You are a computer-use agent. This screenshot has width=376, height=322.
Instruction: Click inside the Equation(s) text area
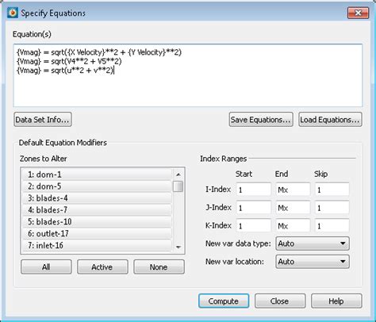click(x=188, y=75)
